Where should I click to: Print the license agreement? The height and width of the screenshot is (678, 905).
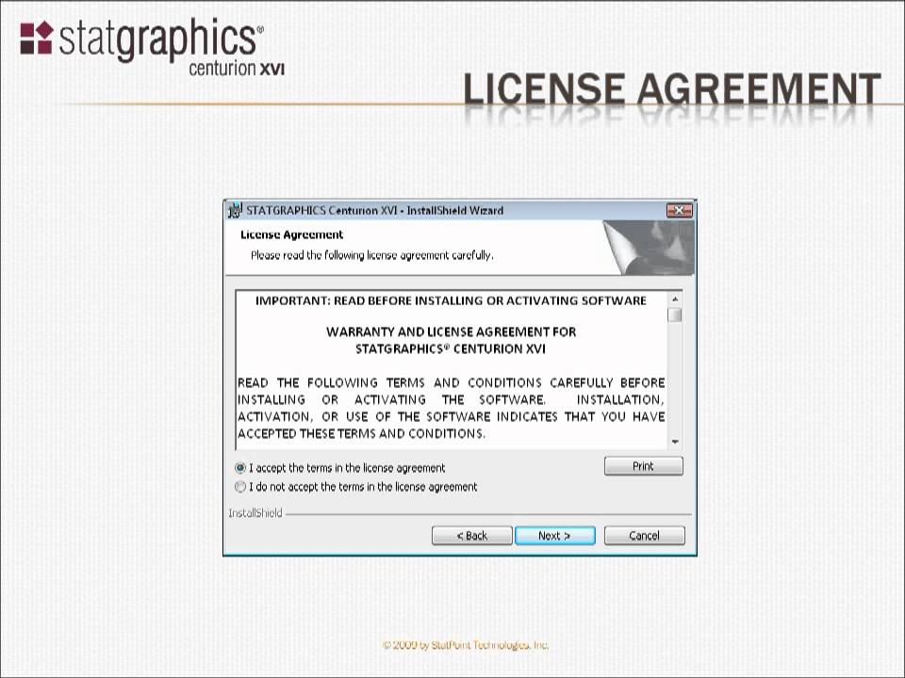644,466
